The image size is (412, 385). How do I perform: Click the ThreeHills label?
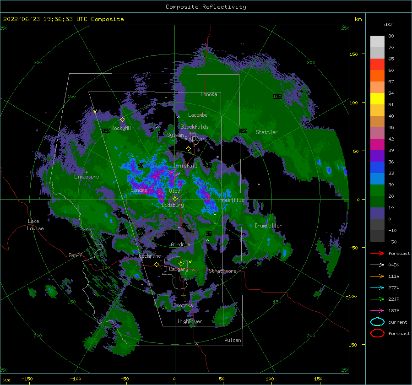click(230, 200)
